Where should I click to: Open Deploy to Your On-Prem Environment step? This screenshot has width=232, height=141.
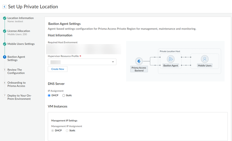[19, 97]
